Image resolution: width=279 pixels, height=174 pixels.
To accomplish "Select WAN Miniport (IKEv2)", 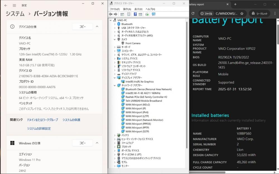I will 138,105.
